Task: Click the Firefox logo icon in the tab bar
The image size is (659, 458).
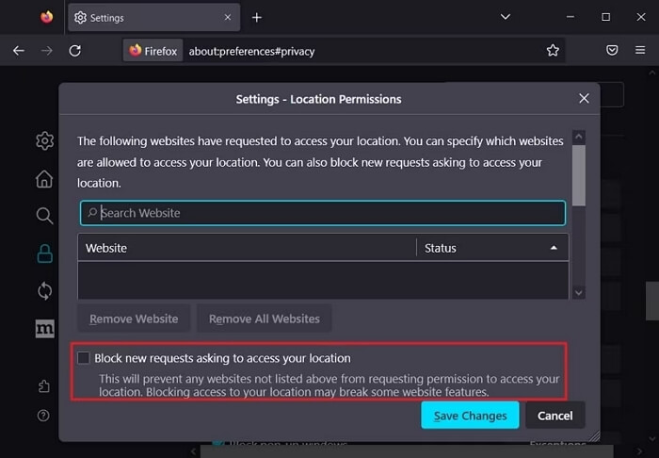Action: [47, 17]
